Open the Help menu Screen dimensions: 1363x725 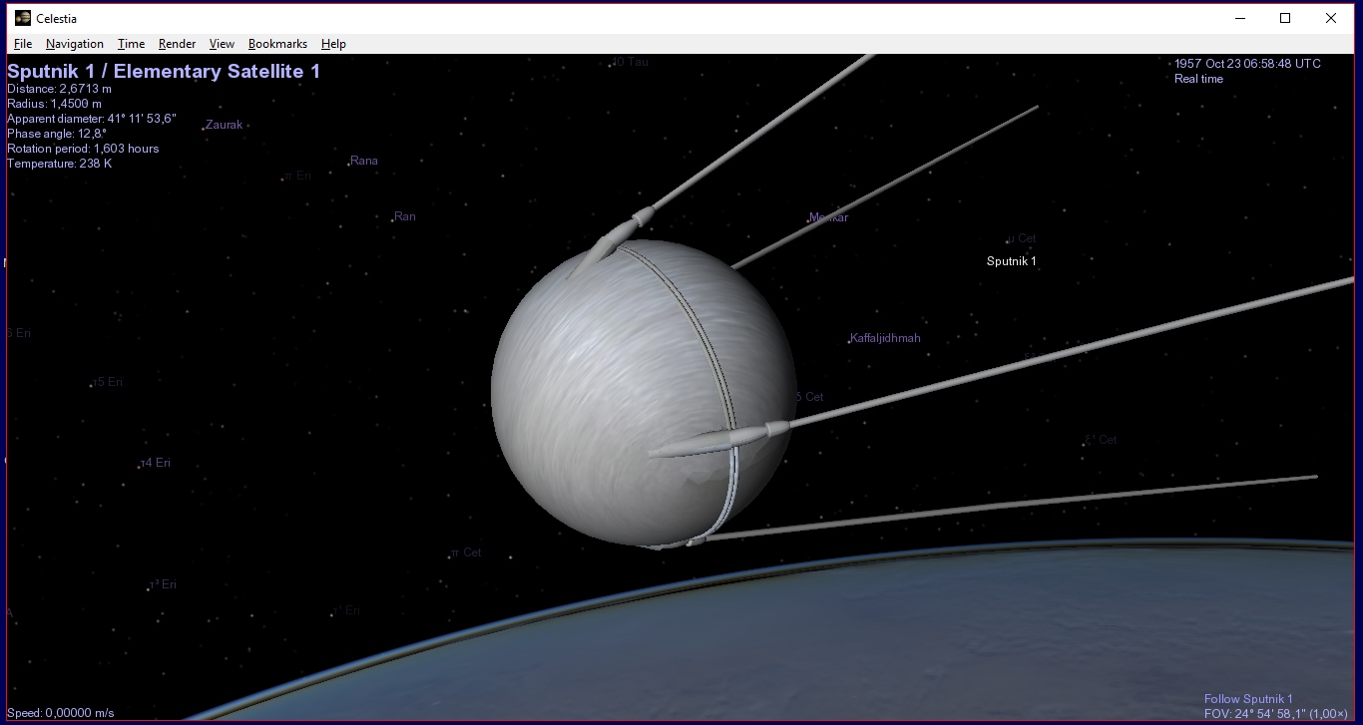333,44
